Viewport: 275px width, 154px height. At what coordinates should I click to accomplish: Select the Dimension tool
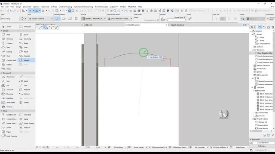[x=9, y=77]
